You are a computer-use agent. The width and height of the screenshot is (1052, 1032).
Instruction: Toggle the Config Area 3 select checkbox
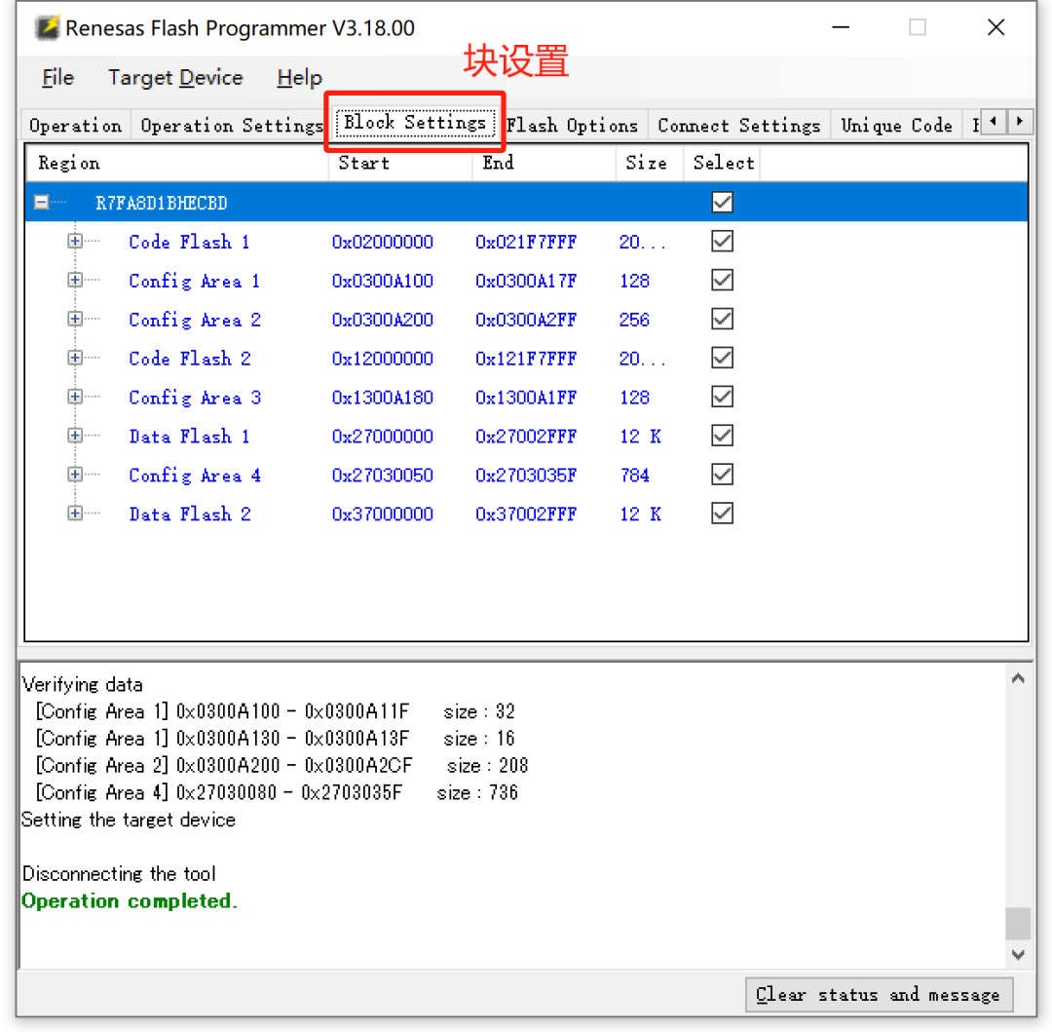click(x=722, y=398)
